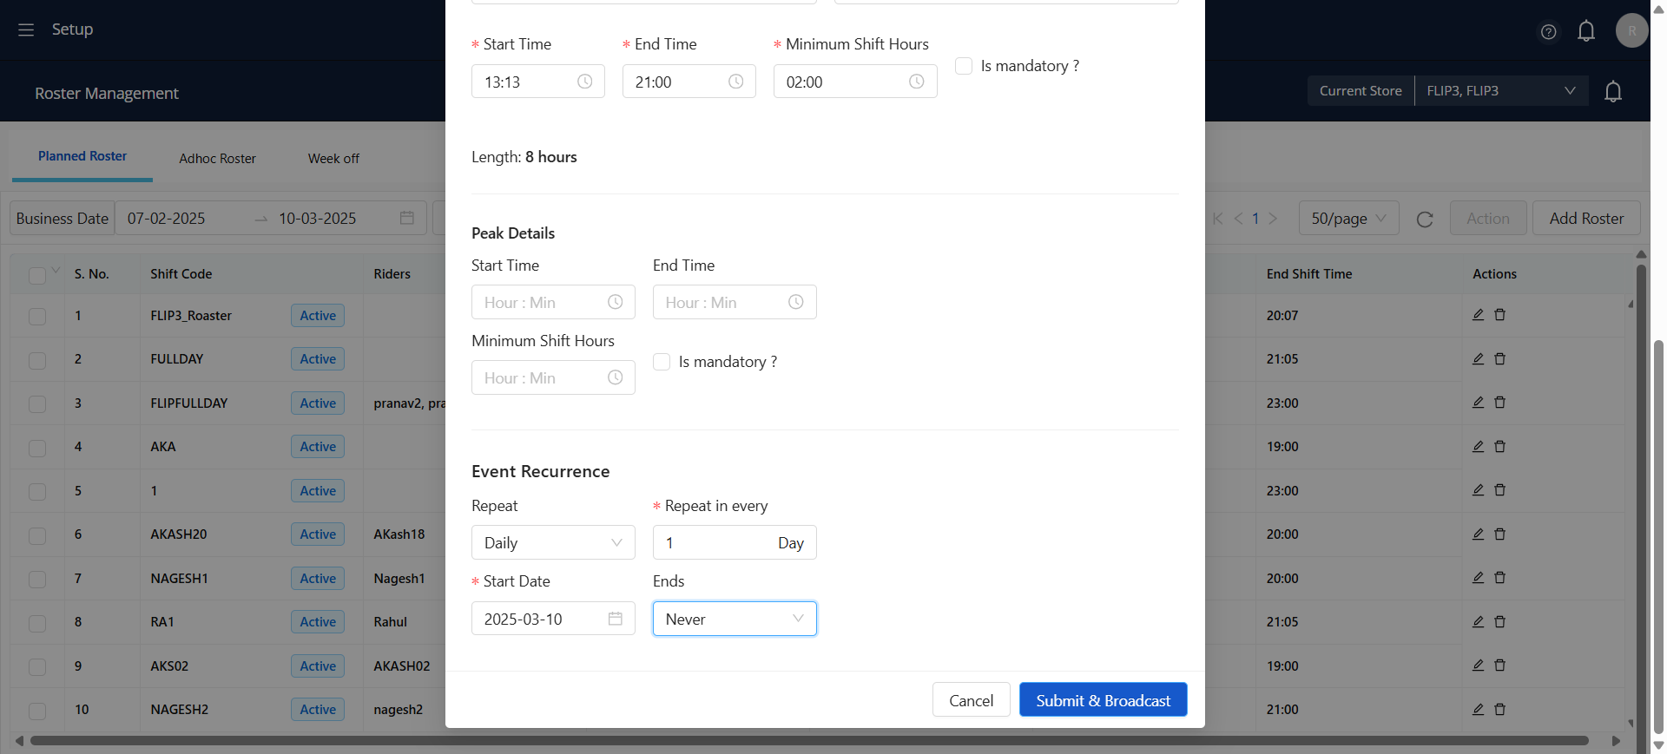Tick shift Is mandatory checkbox near 02:00
The image size is (1667, 754).
coord(964,66)
